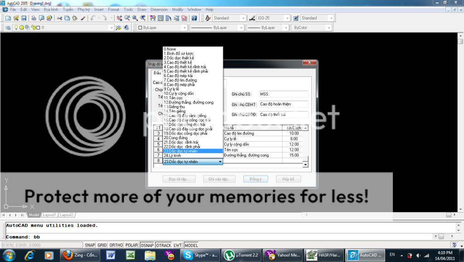464x262 pixels.
Task: Toggle GRID display in status bar
Action: pyautogui.click(x=102, y=245)
